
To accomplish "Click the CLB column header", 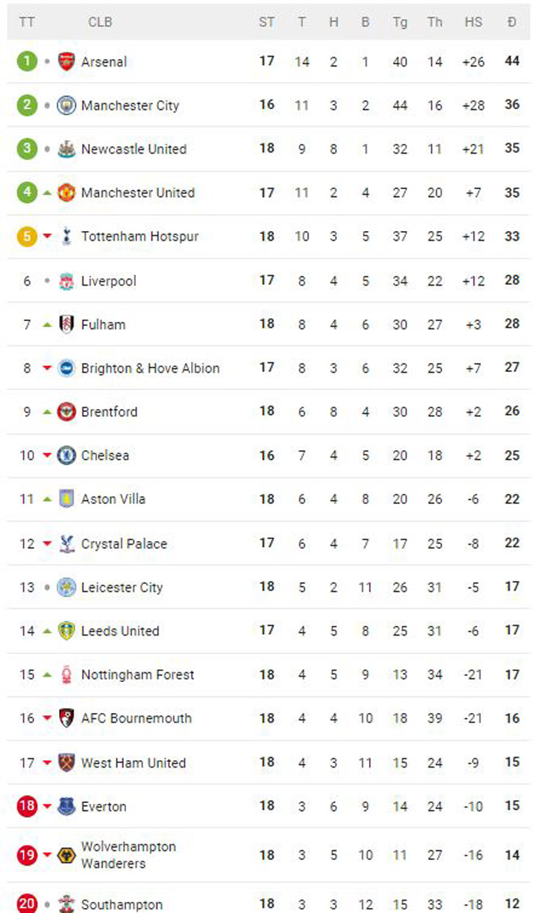I will (100, 22).
